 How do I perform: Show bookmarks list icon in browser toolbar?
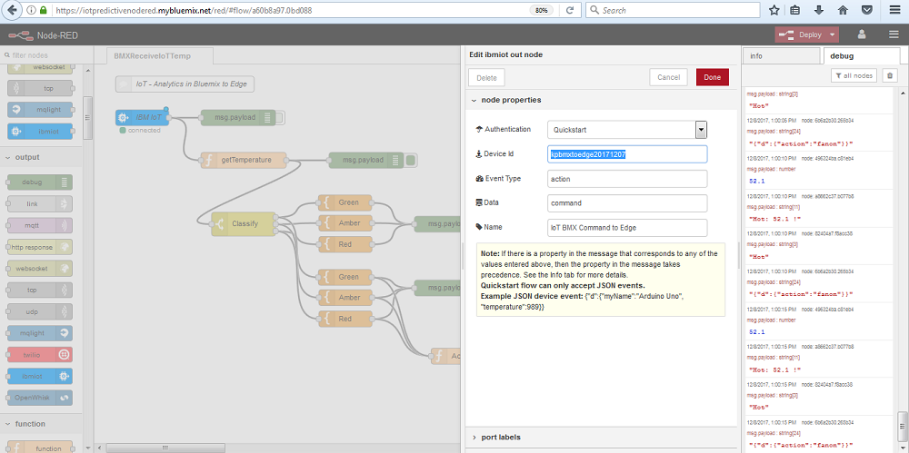tap(795, 10)
